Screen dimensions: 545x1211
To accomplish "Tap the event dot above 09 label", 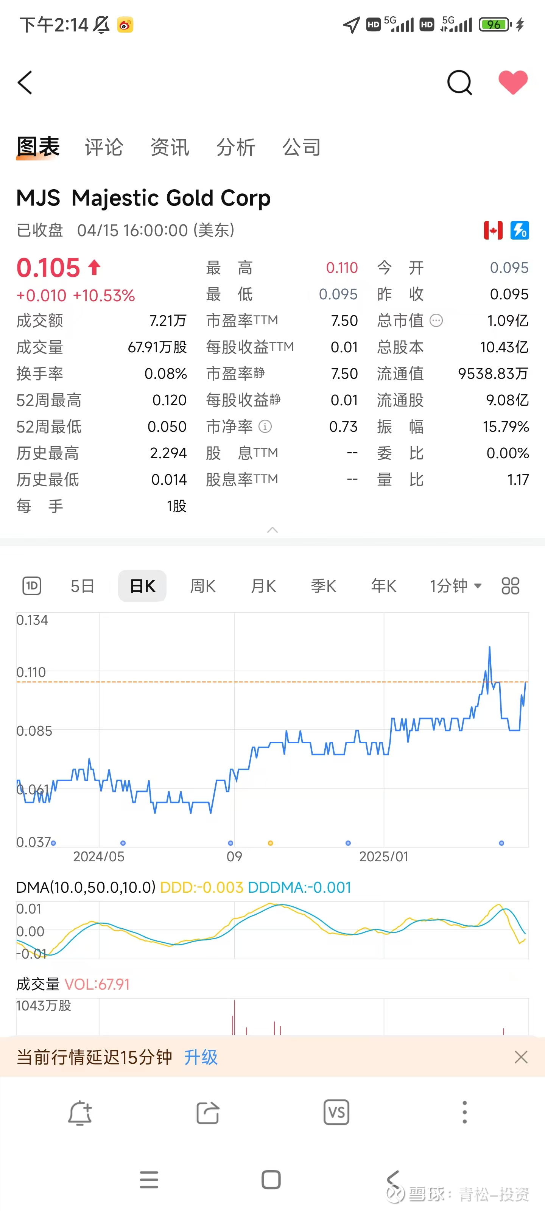I will [230, 843].
